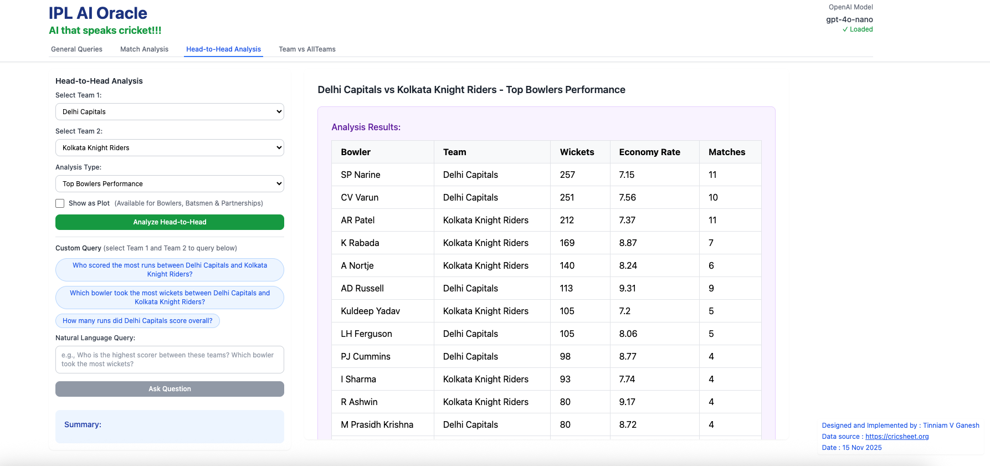Open the Team vs AllTeams tab
Viewport: 990px width, 466px height.
coord(307,49)
